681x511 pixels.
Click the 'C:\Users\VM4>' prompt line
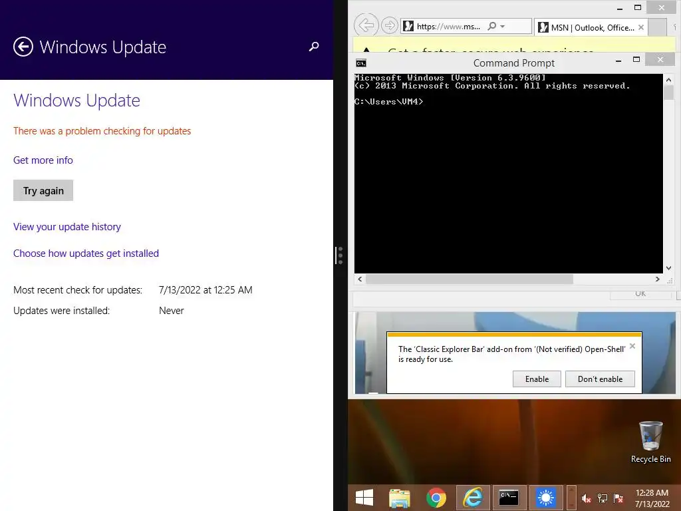pyautogui.click(x=388, y=102)
